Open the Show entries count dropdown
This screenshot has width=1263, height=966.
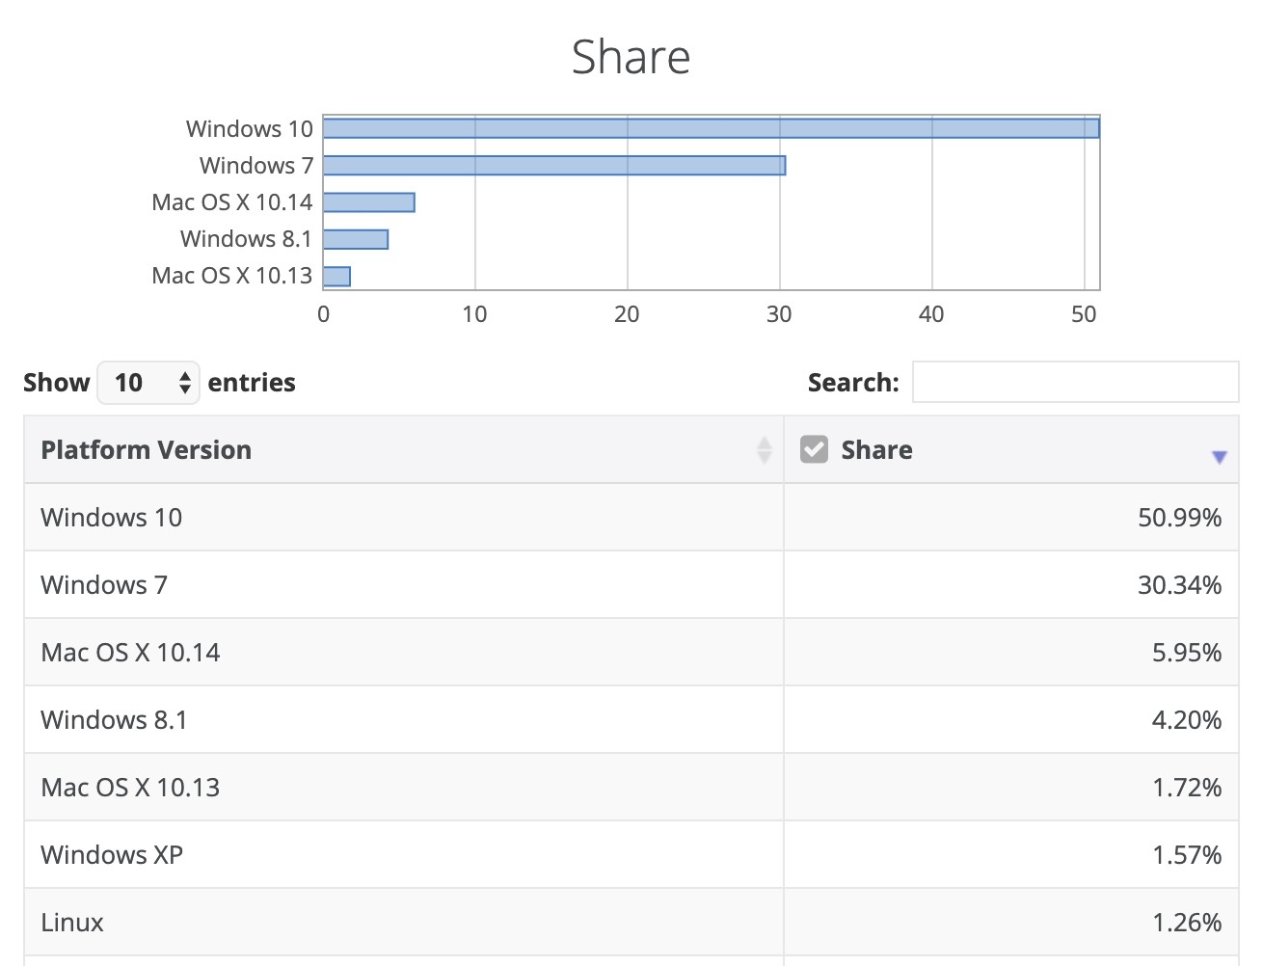[148, 383]
